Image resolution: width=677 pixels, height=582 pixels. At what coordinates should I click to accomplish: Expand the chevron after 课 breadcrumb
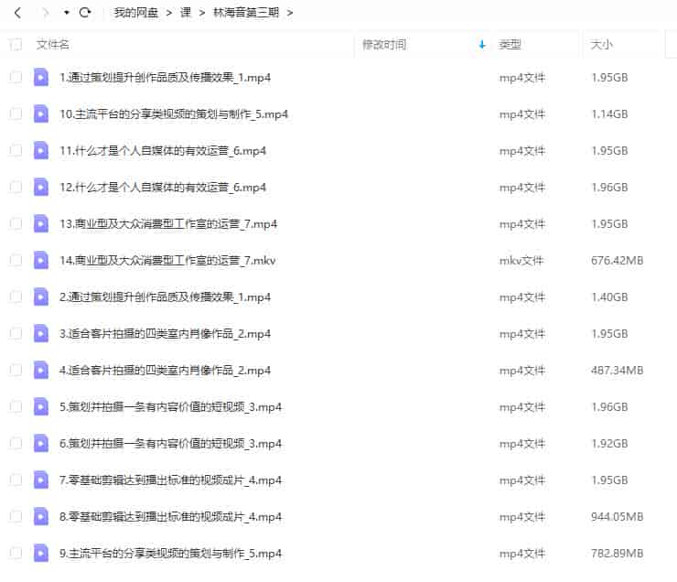(x=202, y=14)
